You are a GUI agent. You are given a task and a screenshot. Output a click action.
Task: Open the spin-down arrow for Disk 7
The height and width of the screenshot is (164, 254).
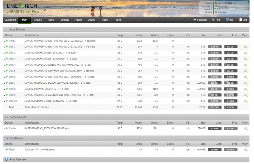pyautogui.click(x=4, y=83)
